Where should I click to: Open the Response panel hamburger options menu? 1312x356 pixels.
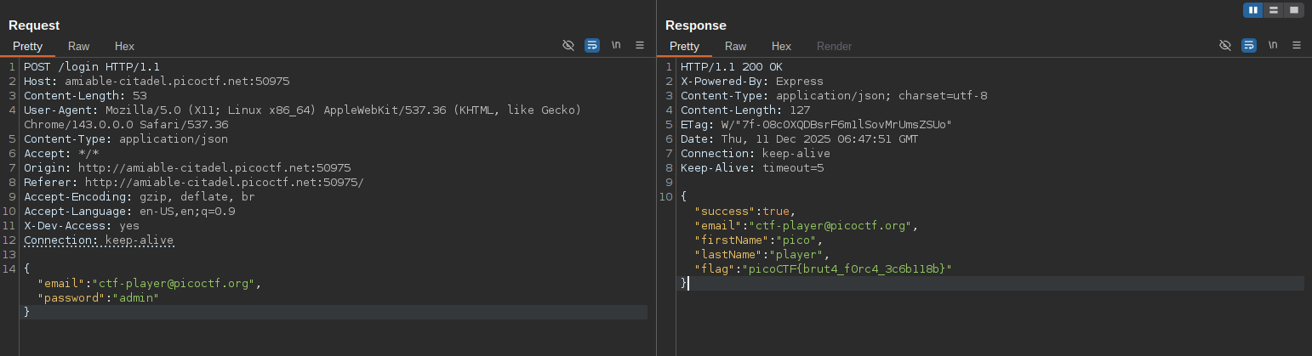[x=1297, y=46]
